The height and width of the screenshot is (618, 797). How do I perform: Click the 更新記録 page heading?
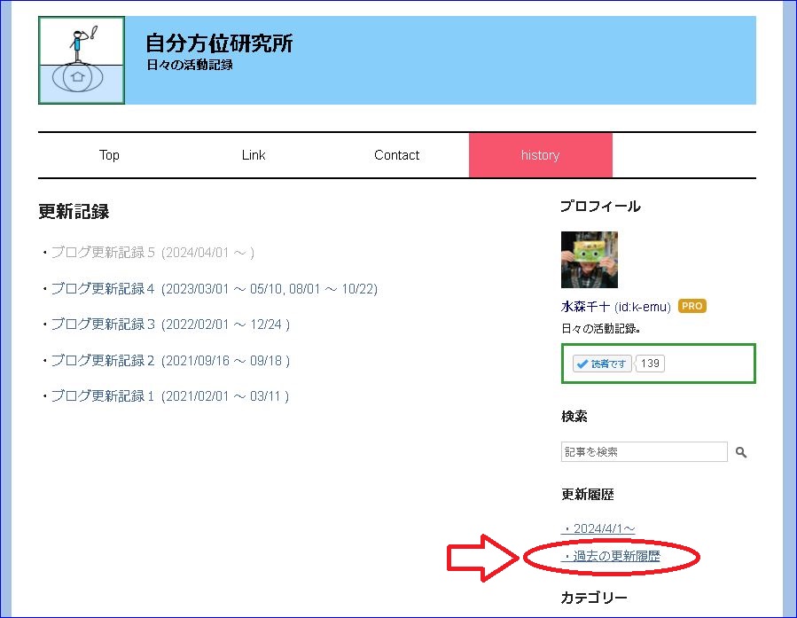pyautogui.click(x=74, y=211)
